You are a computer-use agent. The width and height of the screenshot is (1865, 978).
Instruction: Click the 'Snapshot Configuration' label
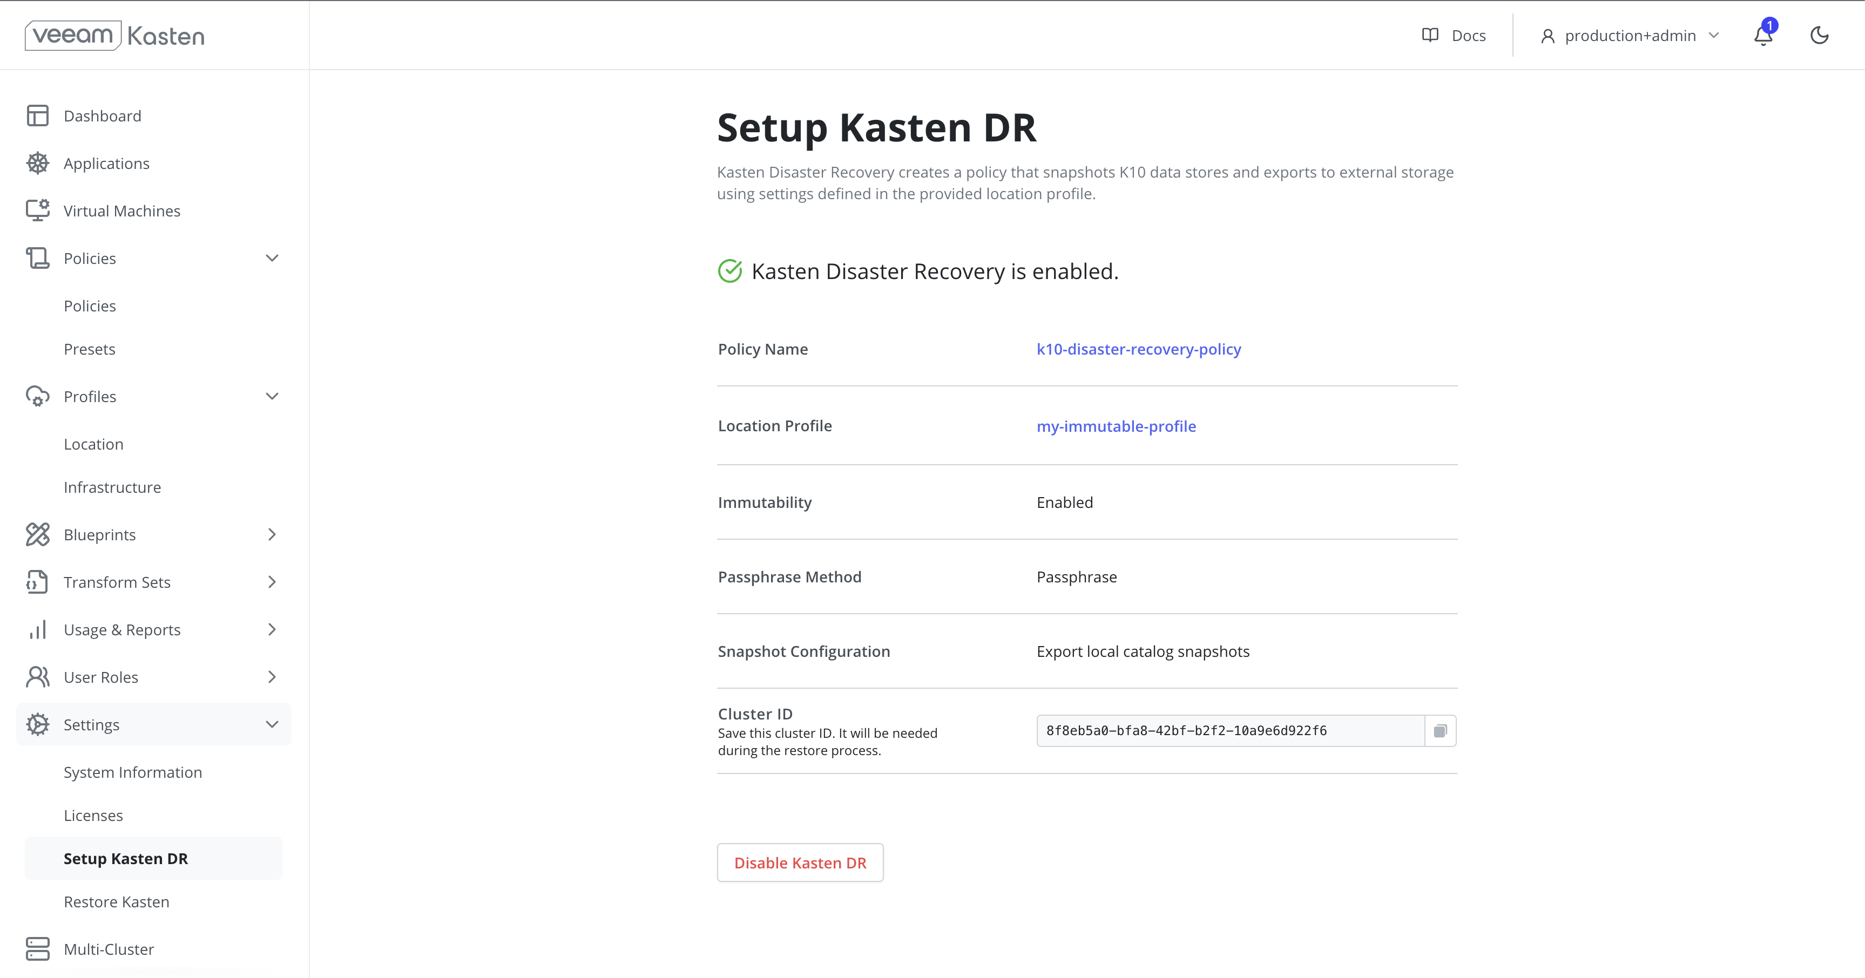coord(803,651)
